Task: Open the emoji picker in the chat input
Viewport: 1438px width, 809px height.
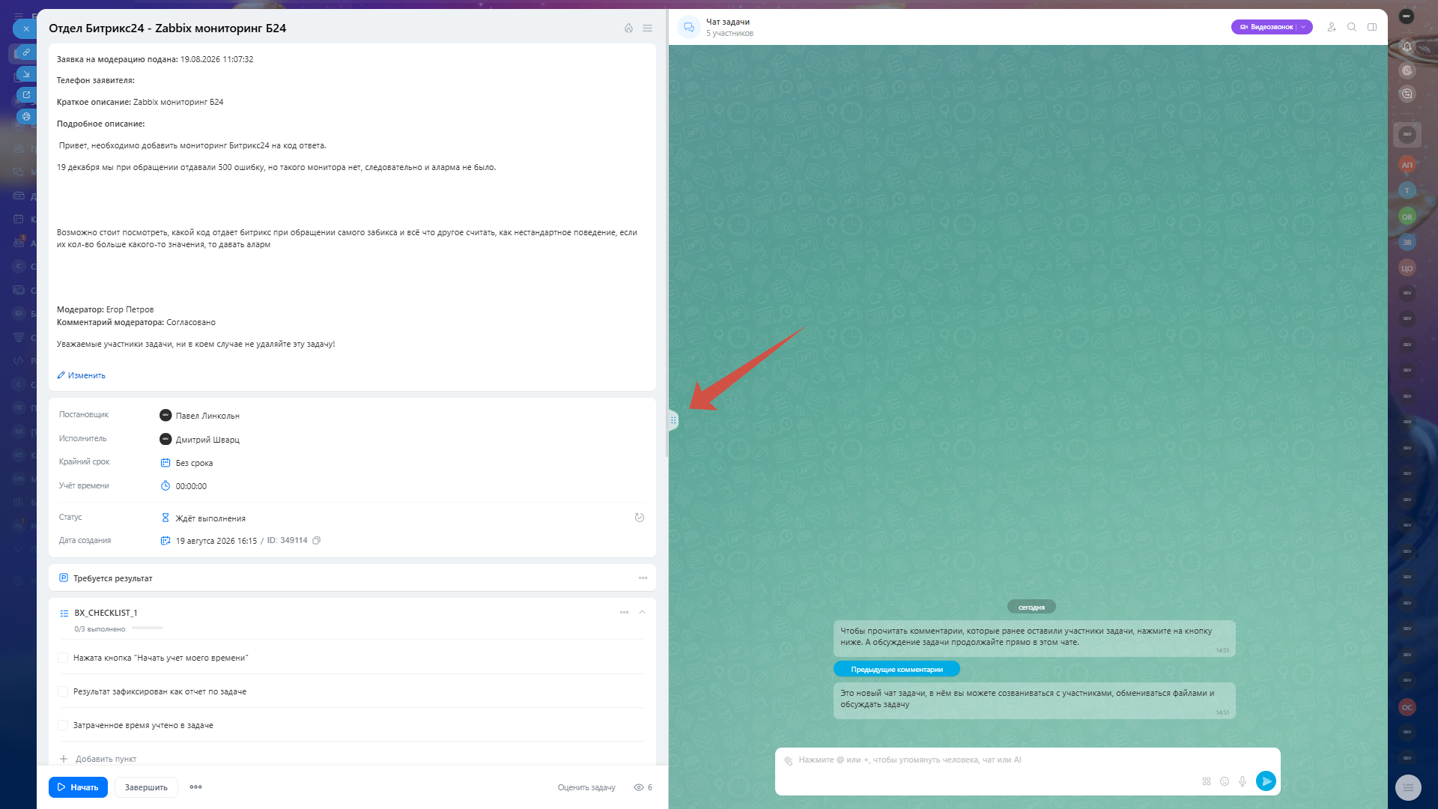Action: click(1225, 781)
